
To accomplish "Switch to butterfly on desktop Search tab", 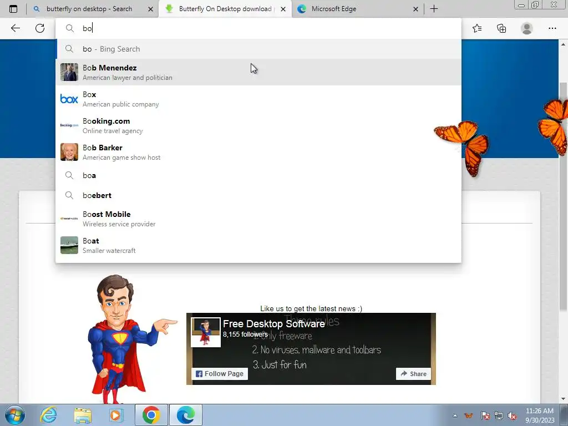I will point(89,9).
